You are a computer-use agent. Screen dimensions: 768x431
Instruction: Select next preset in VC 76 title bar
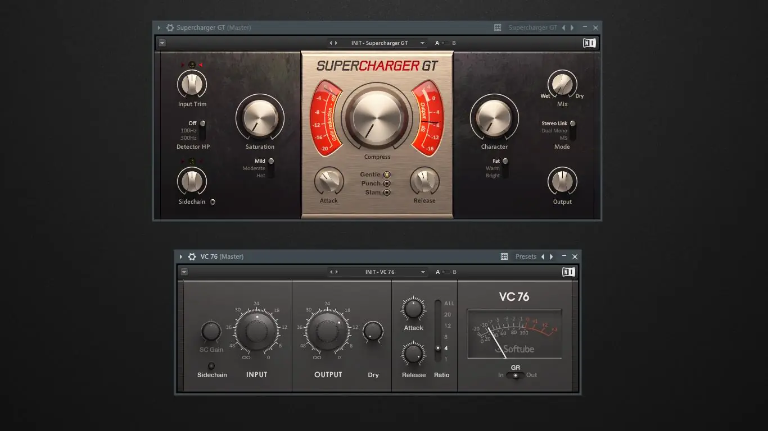tap(551, 256)
